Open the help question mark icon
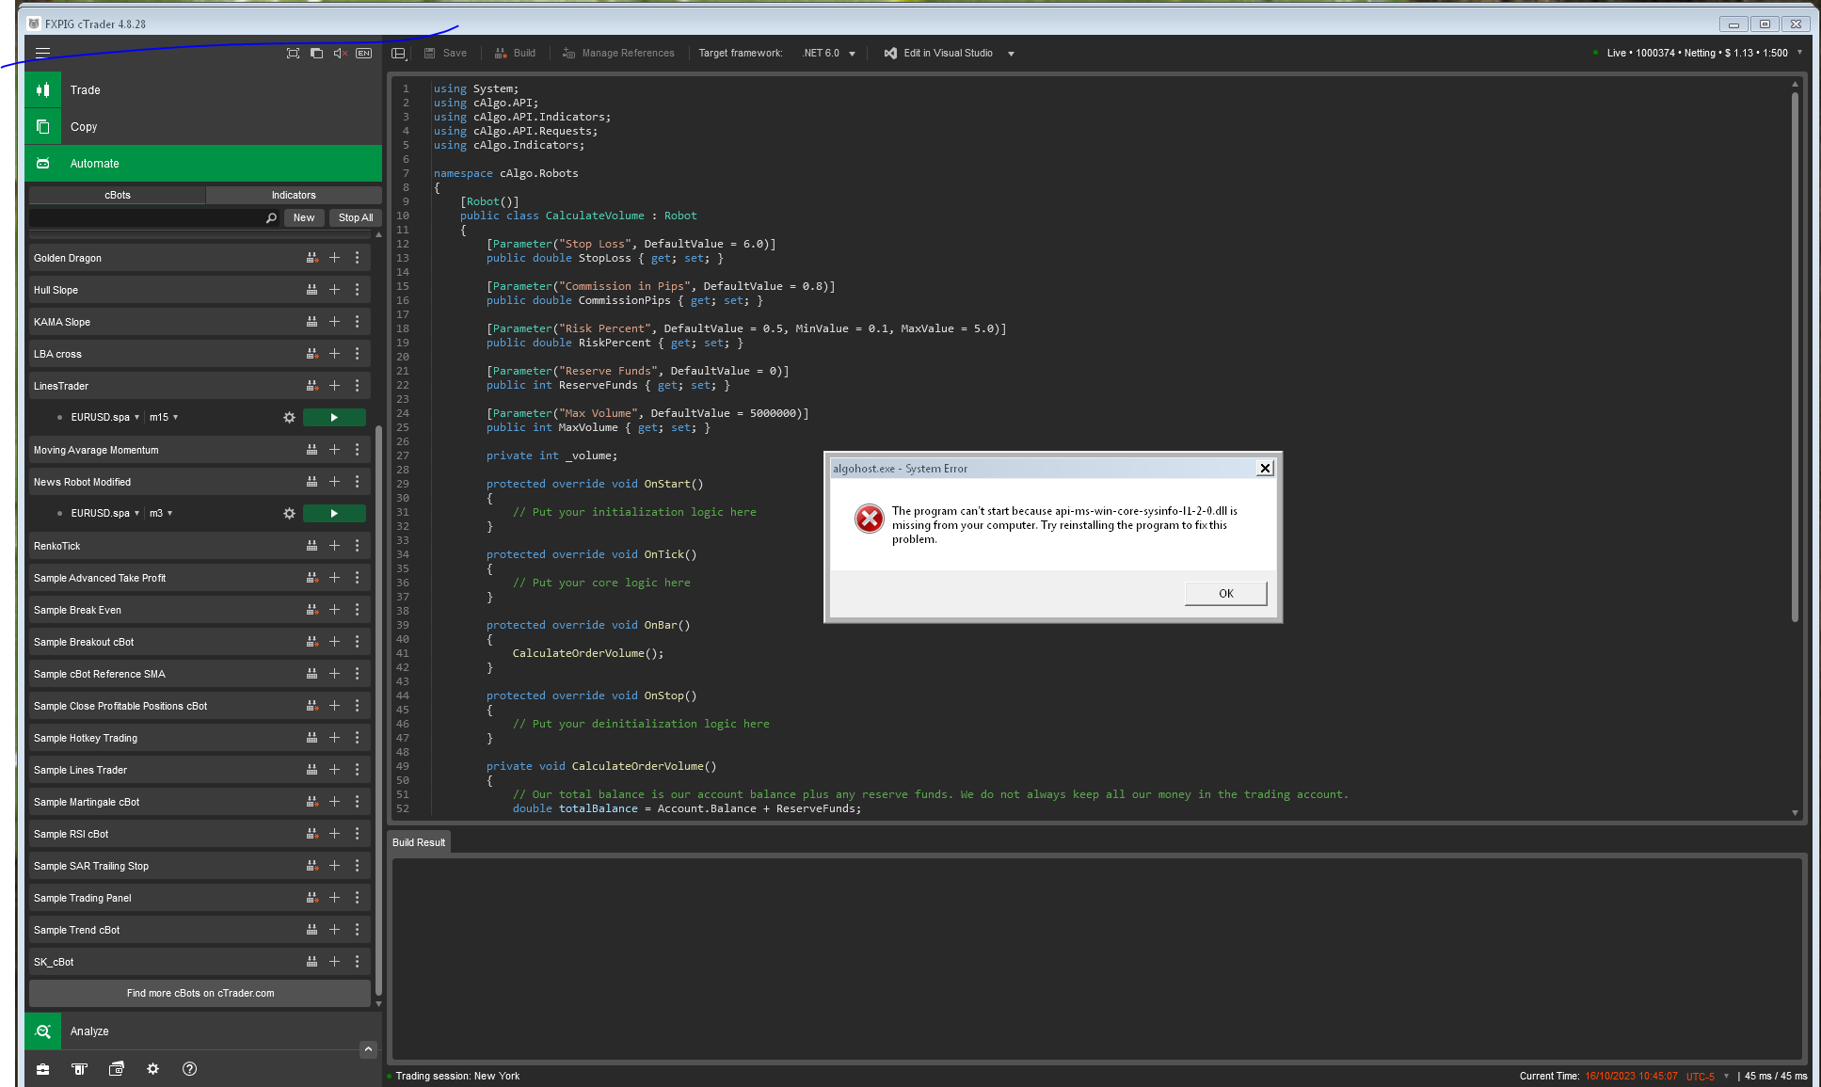The height and width of the screenshot is (1087, 1821). tap(189, 1069)
